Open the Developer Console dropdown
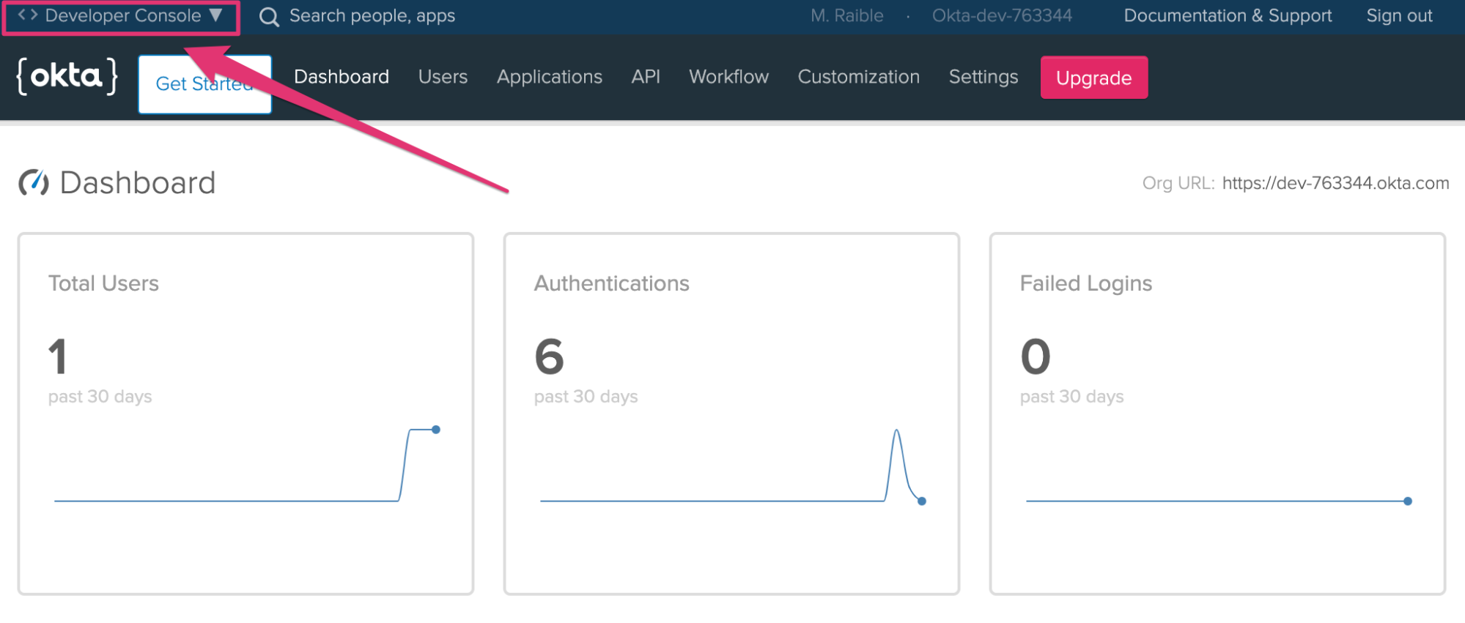This screenshot has height=623, width=1465. [121, 16]
